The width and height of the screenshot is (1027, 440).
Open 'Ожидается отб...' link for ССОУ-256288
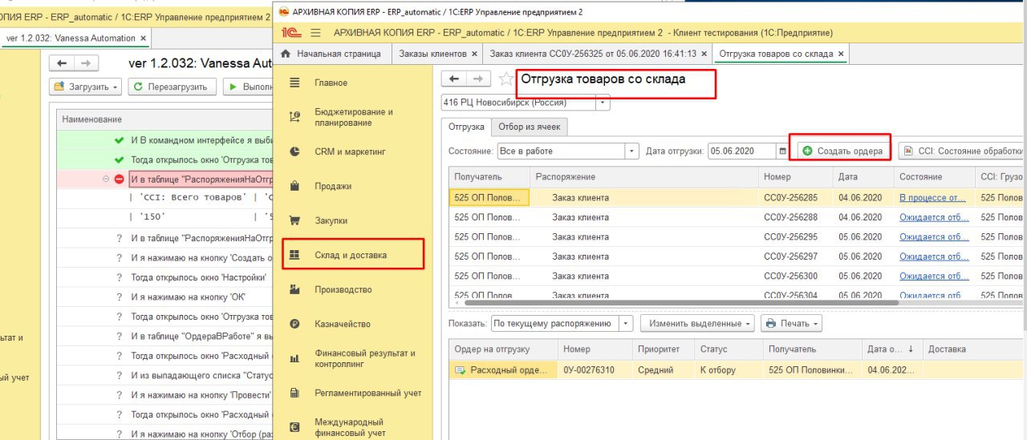[x=934, y=217]
